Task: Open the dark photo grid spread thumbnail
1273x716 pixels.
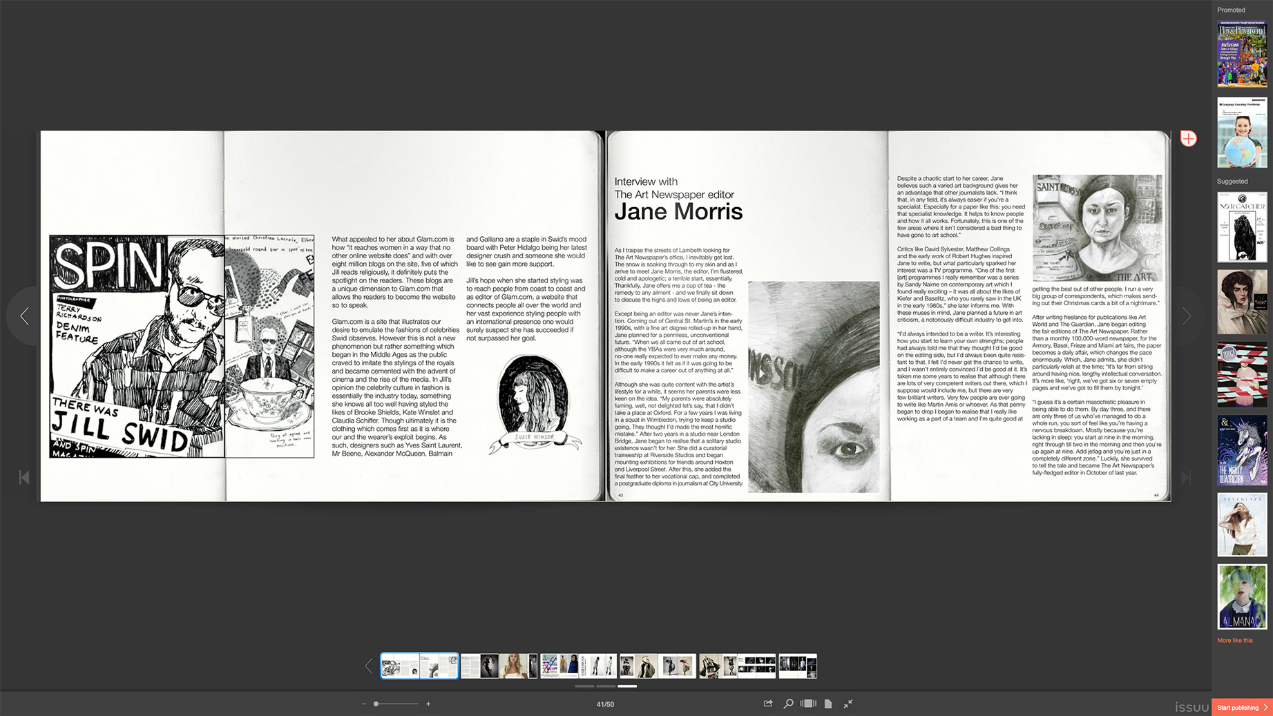Action: [x=737, y=666]
